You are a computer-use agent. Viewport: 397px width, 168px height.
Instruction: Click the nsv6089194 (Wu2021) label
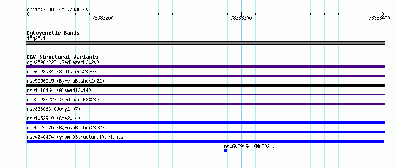pos(249,146)
